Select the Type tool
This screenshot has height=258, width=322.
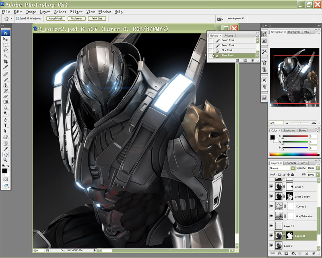(6, 125)
